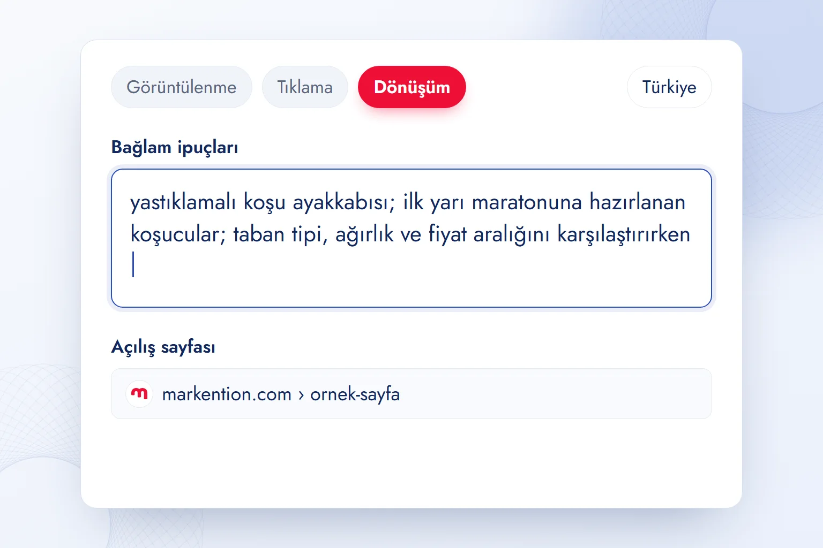The image size is (823, 548).
Task: Open the Dönüşüm tab
Action: click(412, 87)
